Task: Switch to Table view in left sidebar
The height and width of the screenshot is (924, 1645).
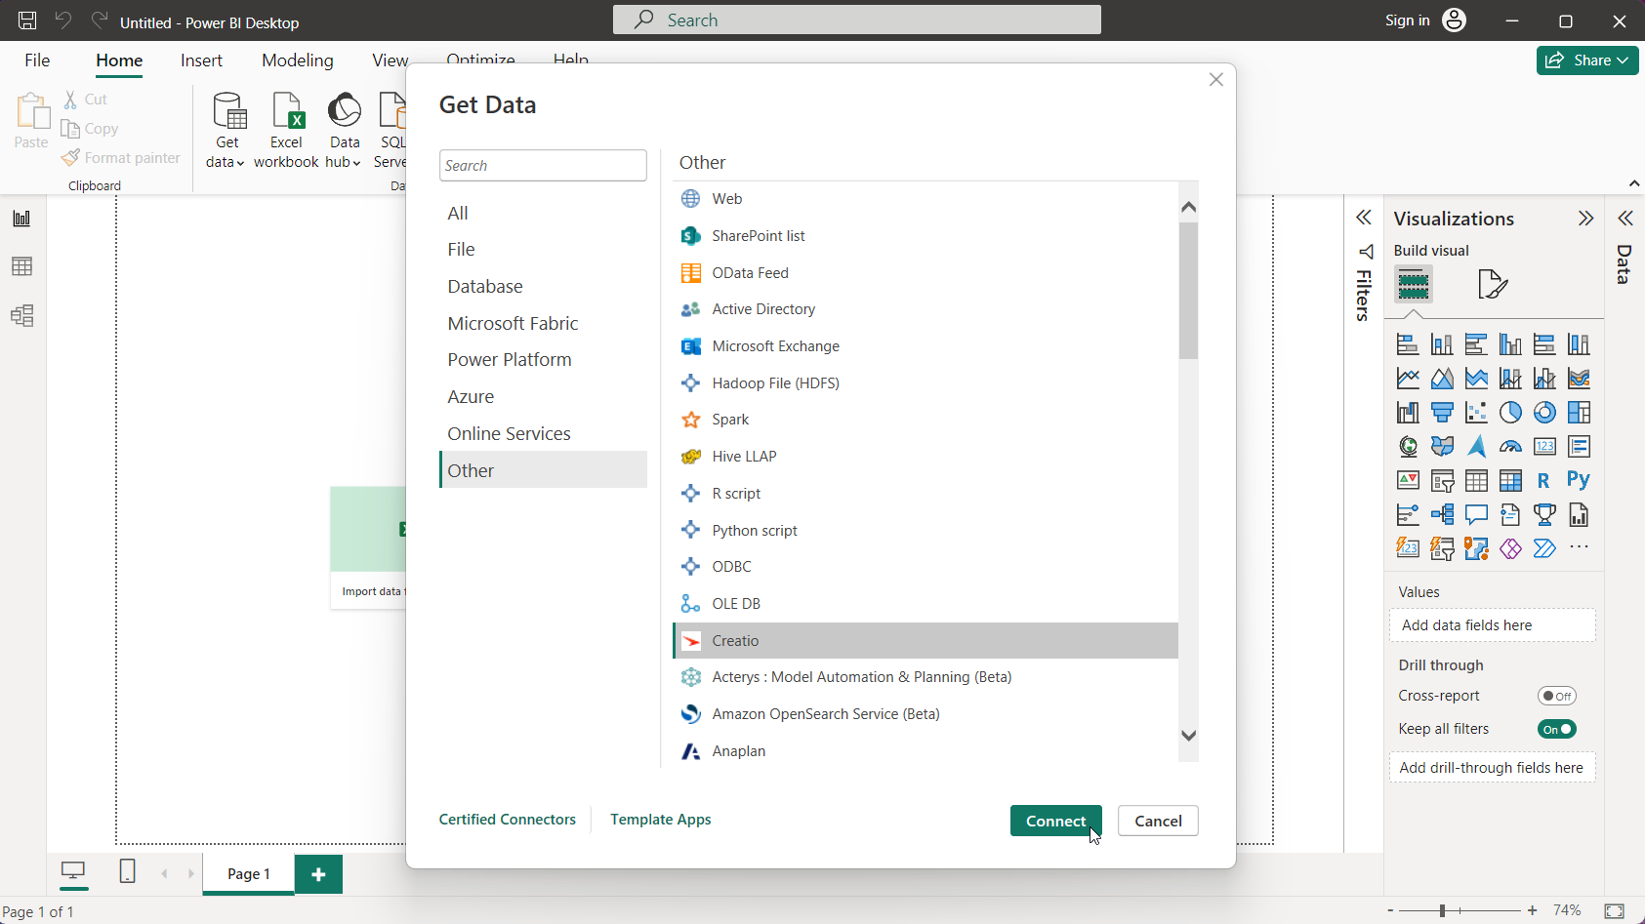Action: point(21,266)
